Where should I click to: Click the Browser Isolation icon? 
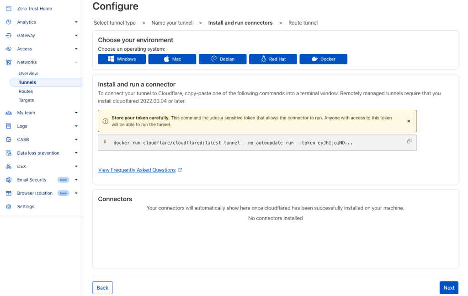point(9,193)
